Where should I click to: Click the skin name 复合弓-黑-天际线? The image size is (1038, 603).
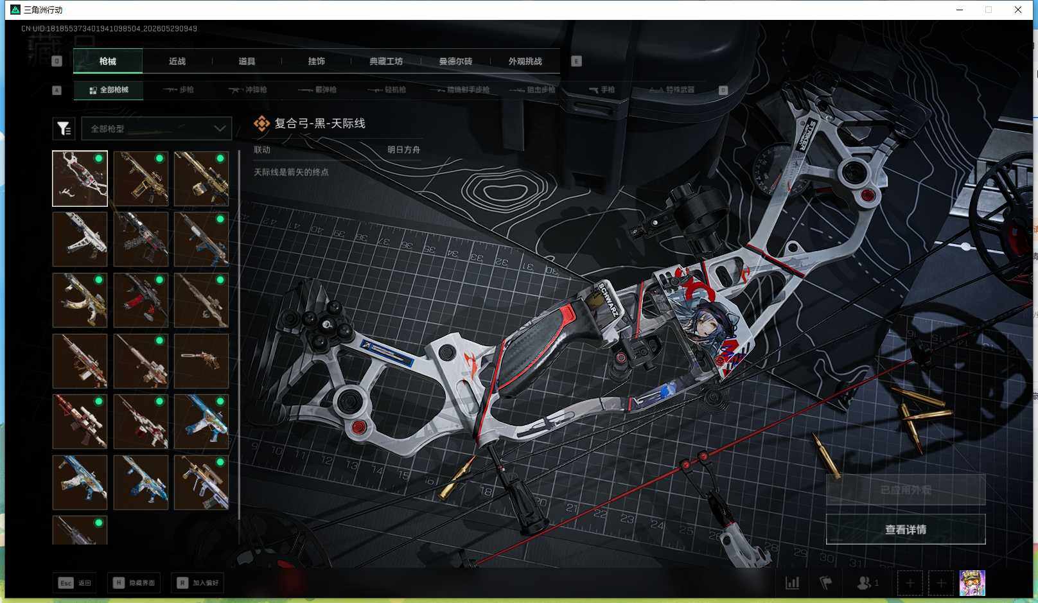(x=320, y=123)
